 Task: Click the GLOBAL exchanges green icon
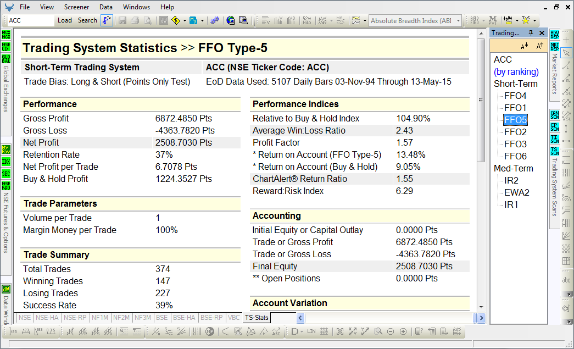point(6,59)
